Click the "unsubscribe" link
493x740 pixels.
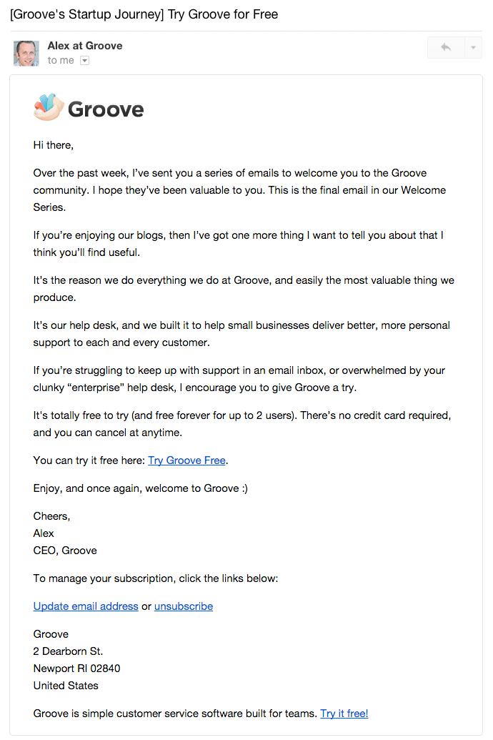pyautogui.click(x=184, y=606)
